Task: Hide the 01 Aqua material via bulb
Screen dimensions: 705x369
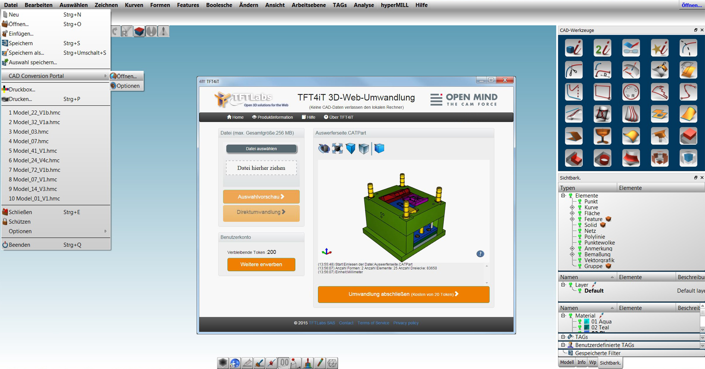Action: pos(580,321)
